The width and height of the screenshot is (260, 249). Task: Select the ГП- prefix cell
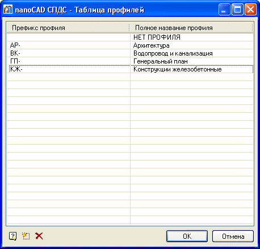pos(69,61)
